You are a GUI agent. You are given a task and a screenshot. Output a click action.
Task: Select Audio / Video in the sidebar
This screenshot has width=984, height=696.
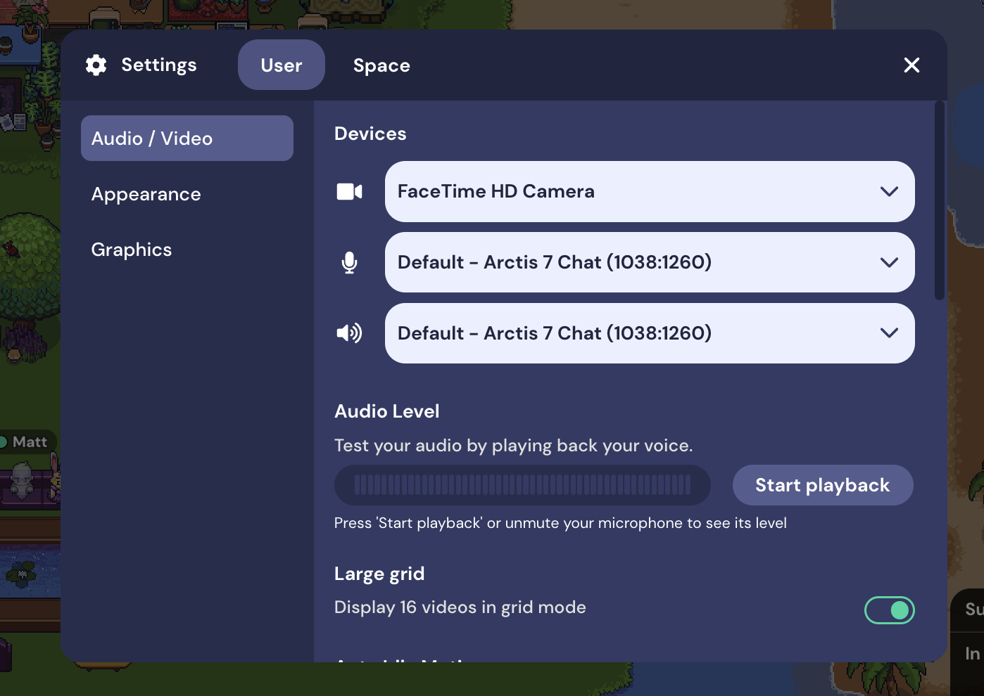pos(187,138)
